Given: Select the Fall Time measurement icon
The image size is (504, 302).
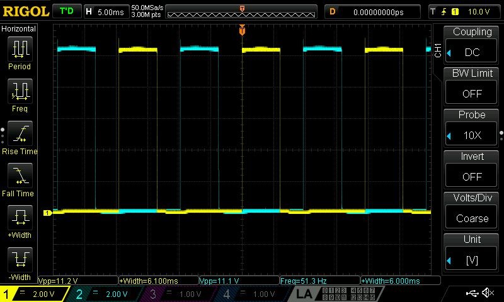Looking at the screenshot, I should coord(20,176).
